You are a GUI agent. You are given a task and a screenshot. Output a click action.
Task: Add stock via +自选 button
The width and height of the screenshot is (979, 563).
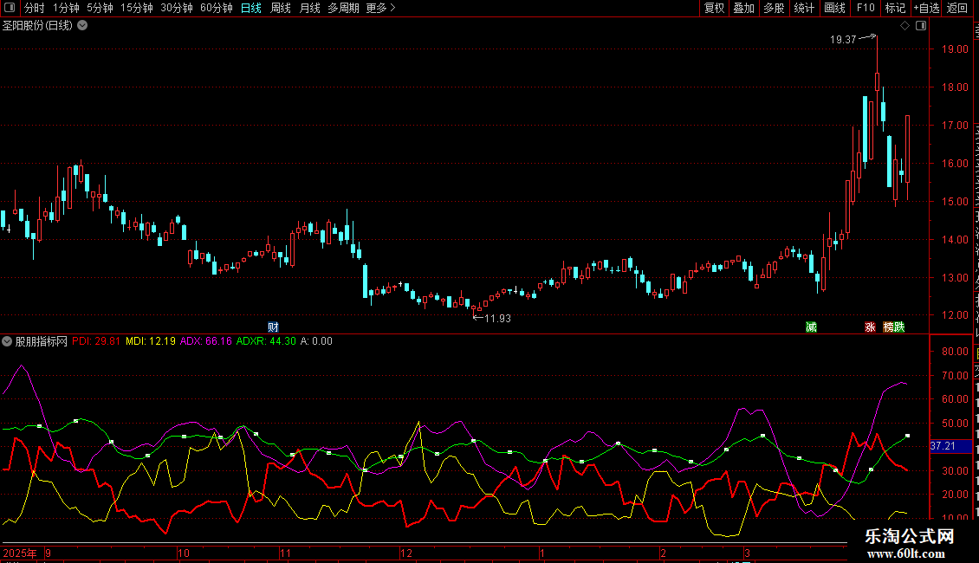point(926,8)
